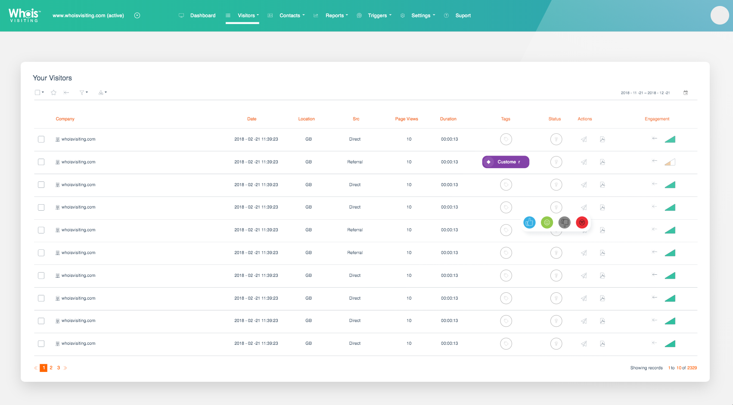Screen dimensions: 733x405
Task: Check the third visitor row checkbox
Action: click(41, 185)
